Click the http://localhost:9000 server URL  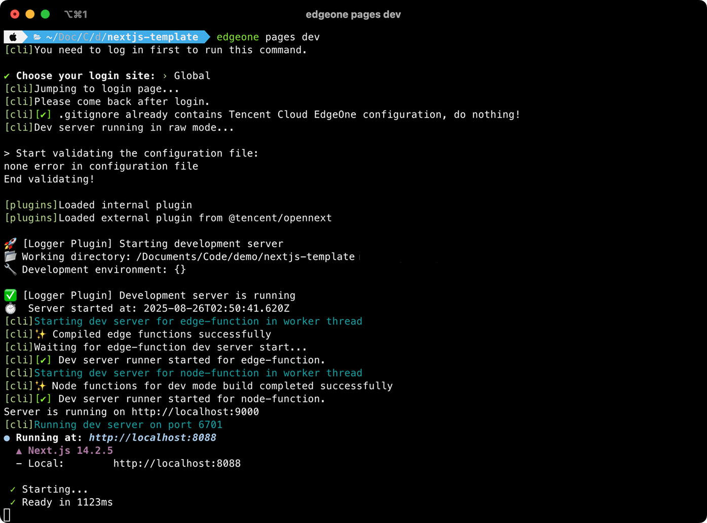pyautogui.click(x=195, y=412)
